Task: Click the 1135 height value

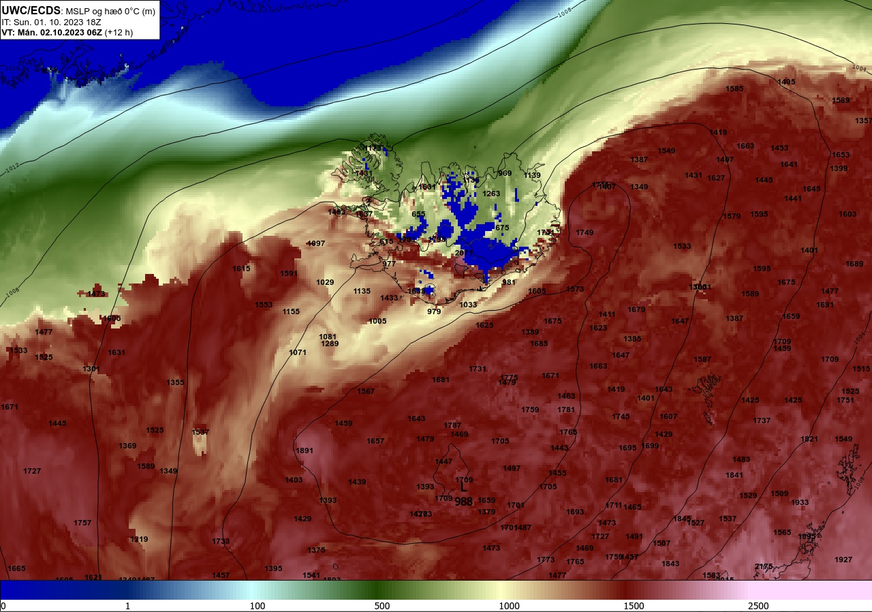Action: 362,291
